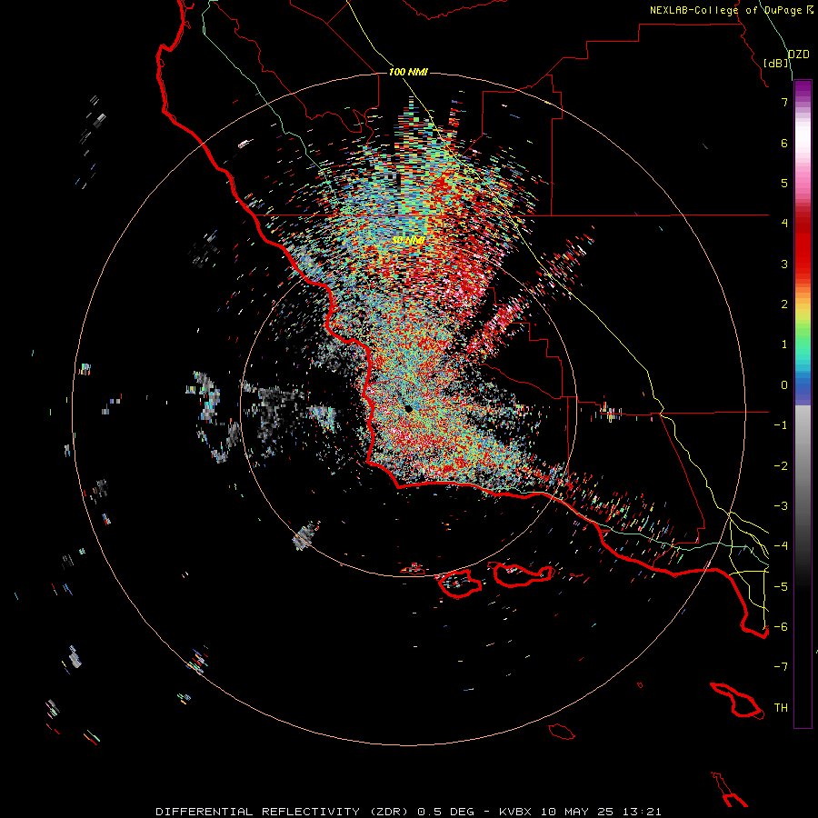This screenshot has height=818, width=818.
Task: Click the 1 dB scale label
Action: point(784,344)
